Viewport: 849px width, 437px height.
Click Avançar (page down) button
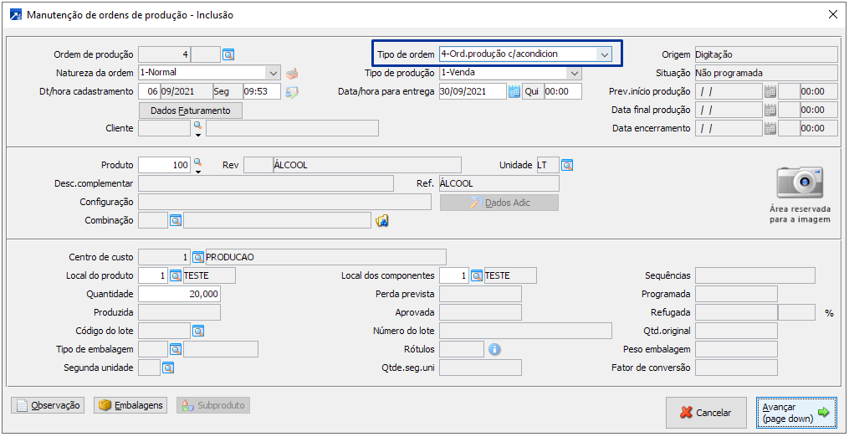pos(795,412)
